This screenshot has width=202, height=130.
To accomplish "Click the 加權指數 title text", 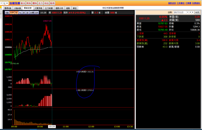I will tap(15, 3).
